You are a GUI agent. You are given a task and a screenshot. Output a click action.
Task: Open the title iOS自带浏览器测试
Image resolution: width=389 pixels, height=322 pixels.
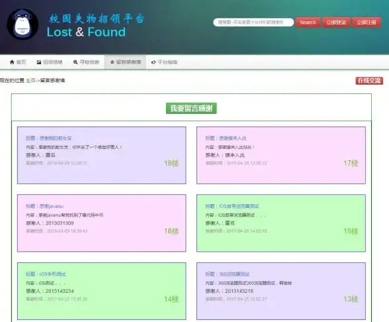point(232,206)
